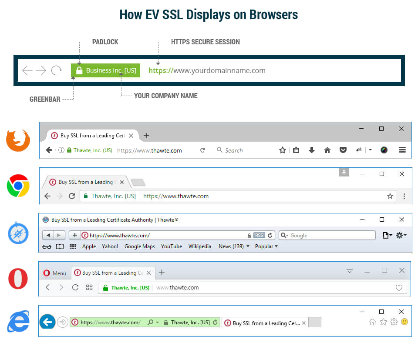418x346 pixels.
Task: Close the Firefox 'Buy SSL' tab
Action: point(131,136)
